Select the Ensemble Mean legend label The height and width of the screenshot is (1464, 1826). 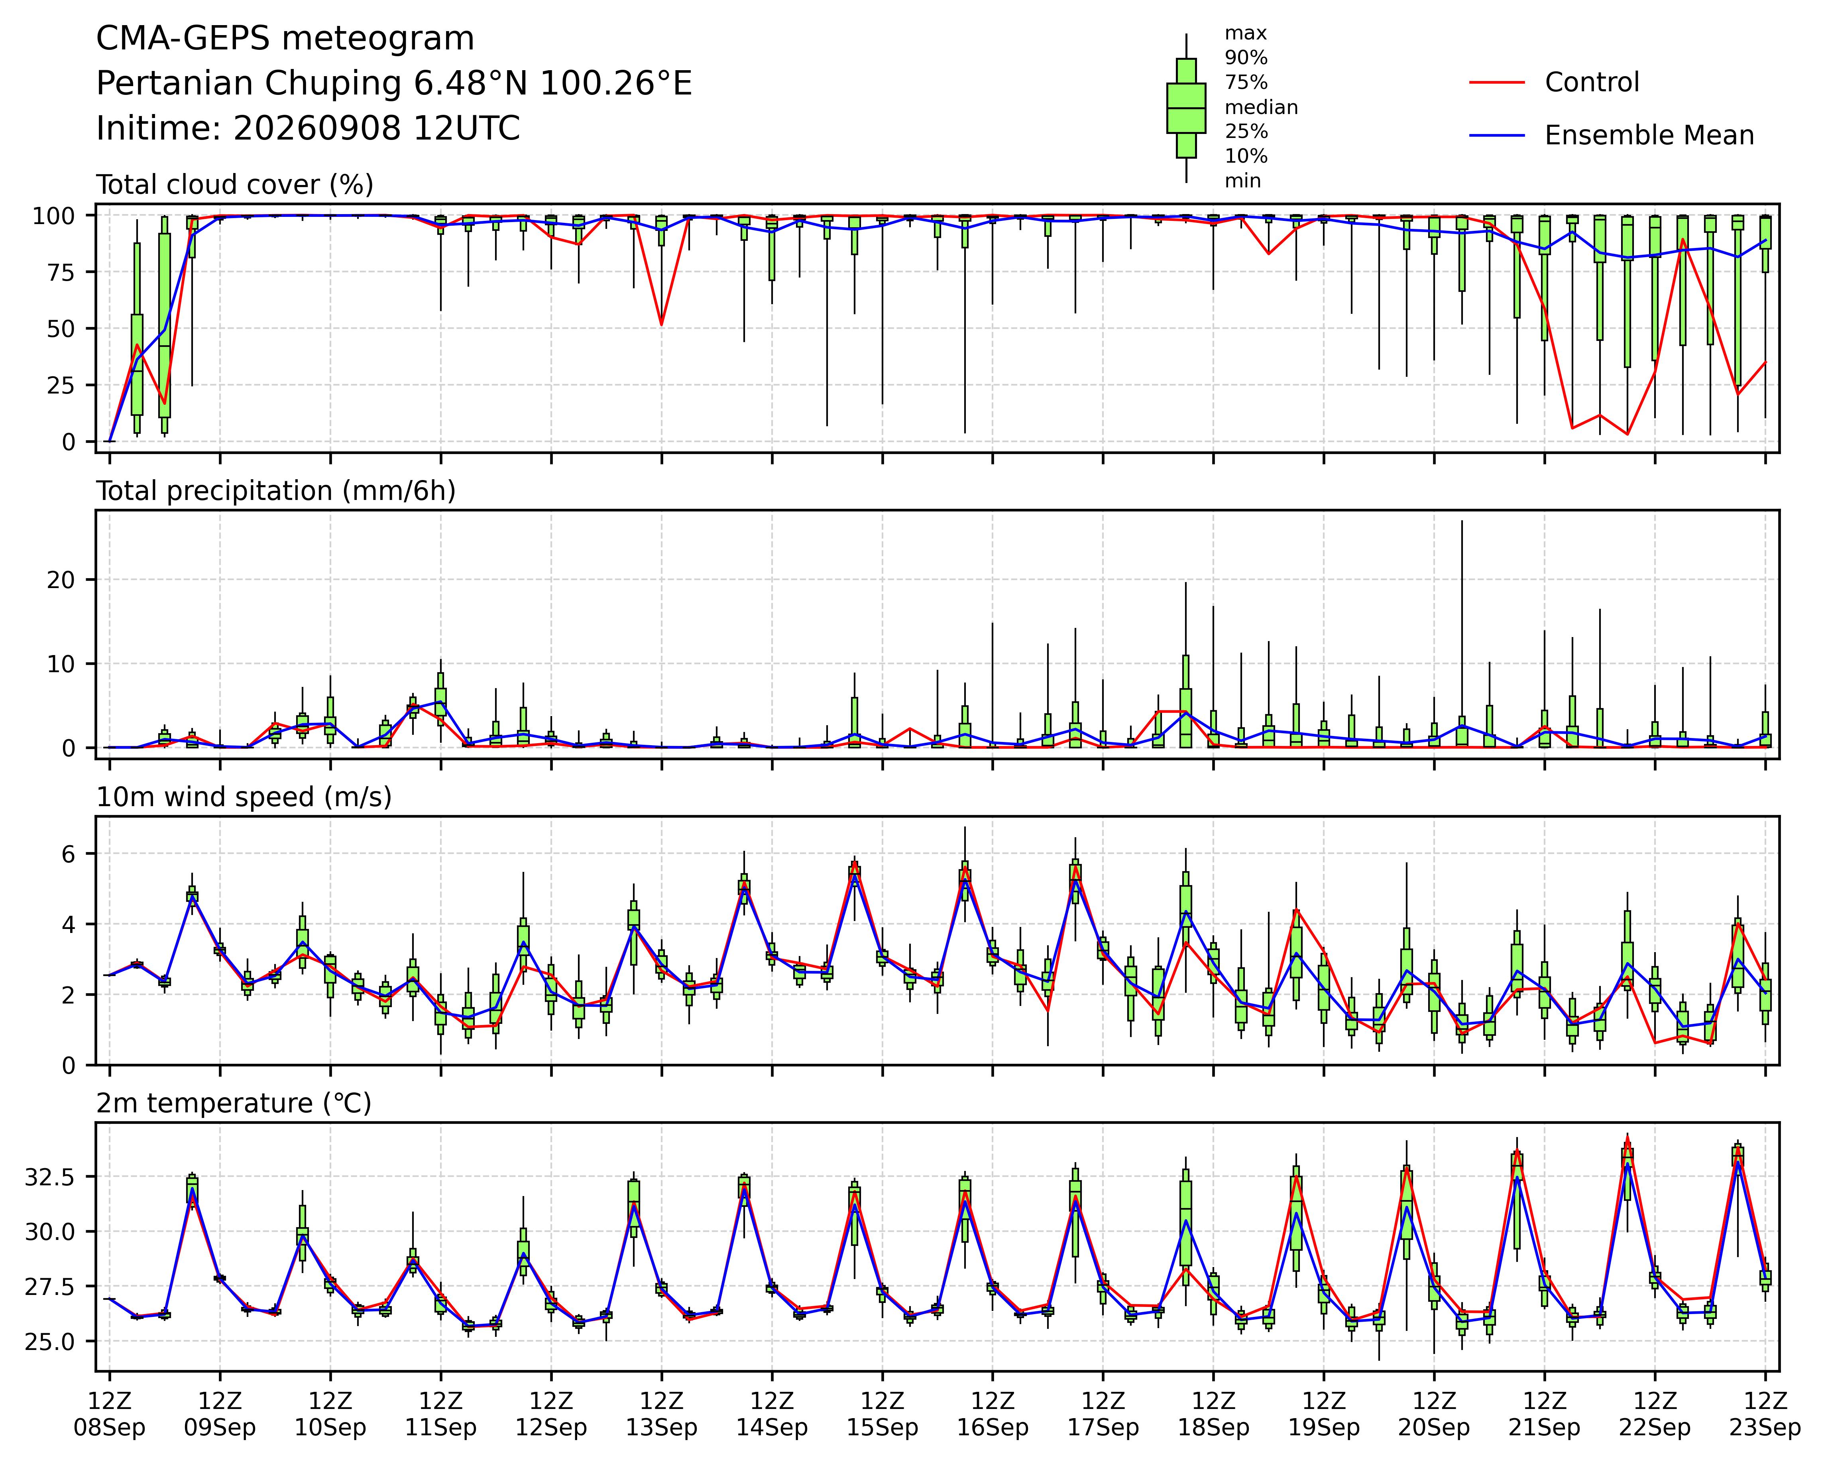pyautogui.click(x=1649, y=136)
